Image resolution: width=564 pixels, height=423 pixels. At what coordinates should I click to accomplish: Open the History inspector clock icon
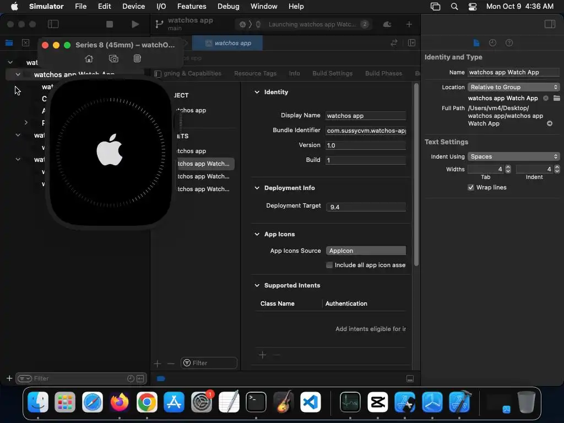tap(492, 43)
